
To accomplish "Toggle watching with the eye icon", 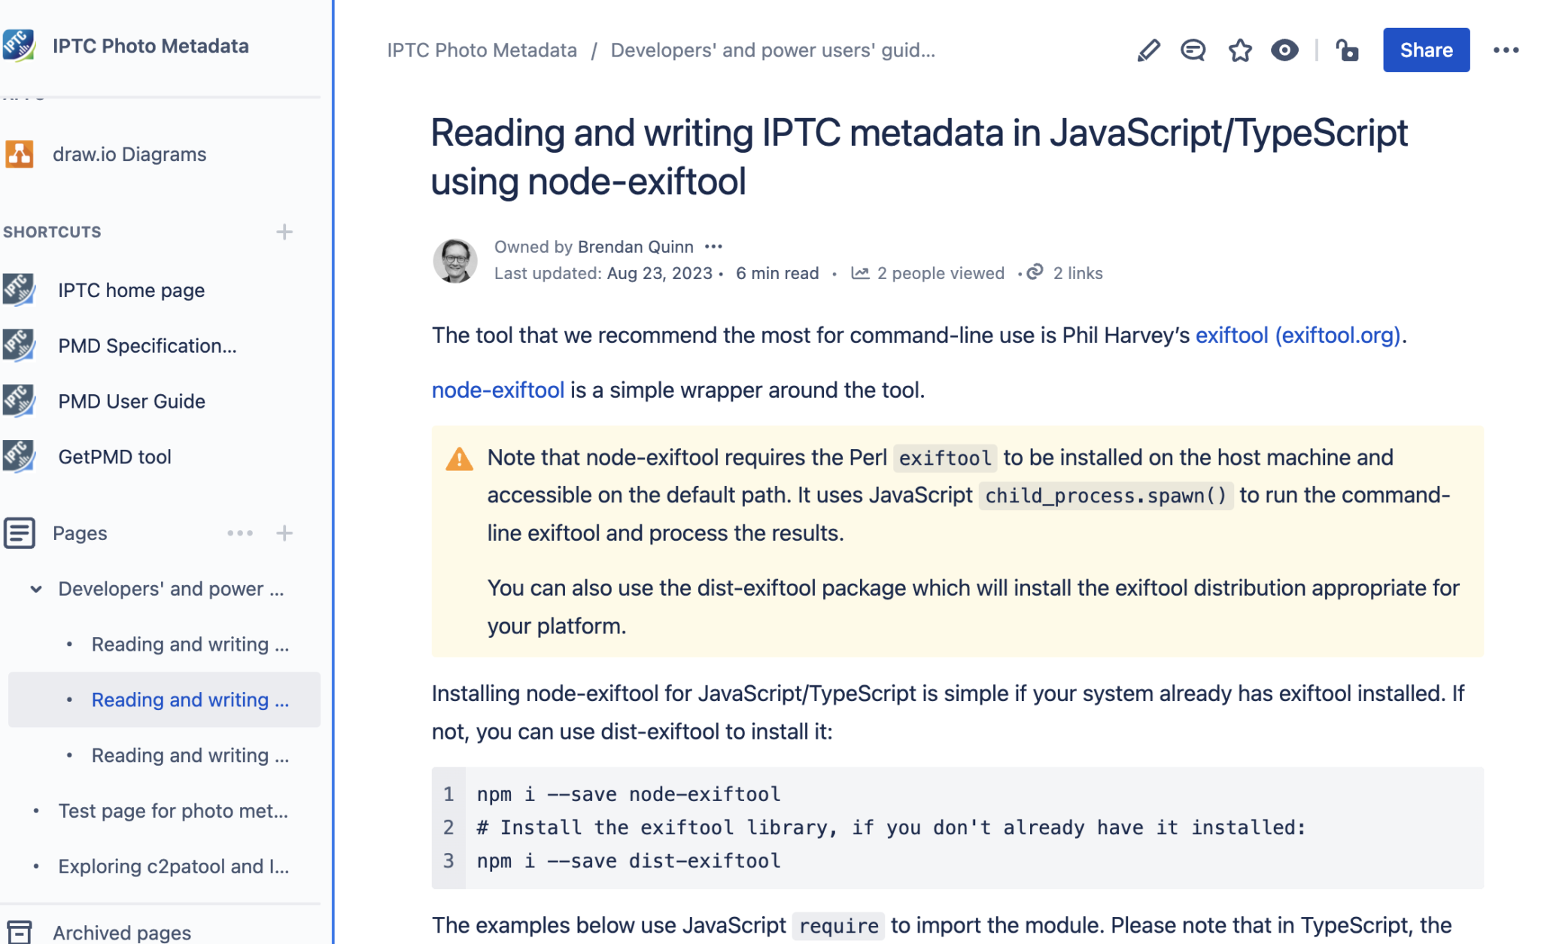I will [1285, 50].
